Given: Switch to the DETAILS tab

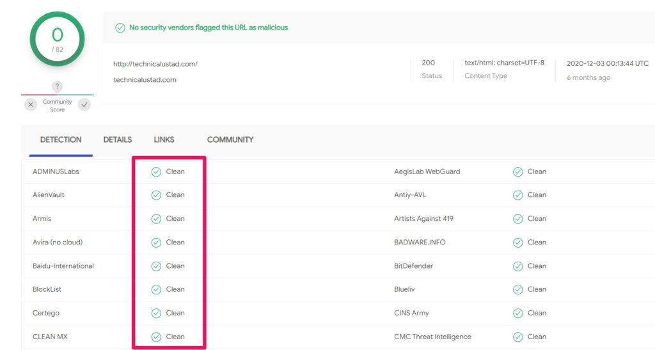Looking at the screenshot, I should tap(118, 140).
